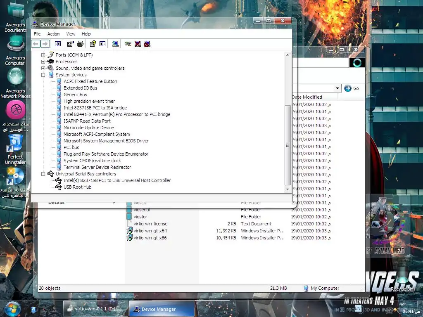Screen dimensions: 423x317
Task: Click My Computer in Explorer status bar
Action: 321,288
